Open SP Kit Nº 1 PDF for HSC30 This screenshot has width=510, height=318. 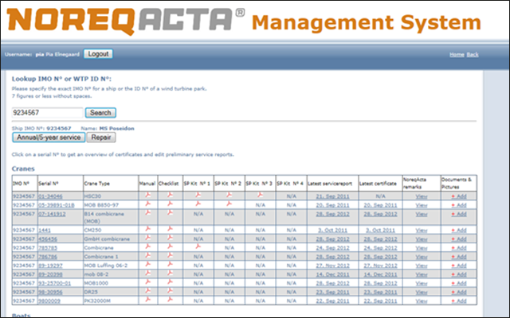coord(198,195)
